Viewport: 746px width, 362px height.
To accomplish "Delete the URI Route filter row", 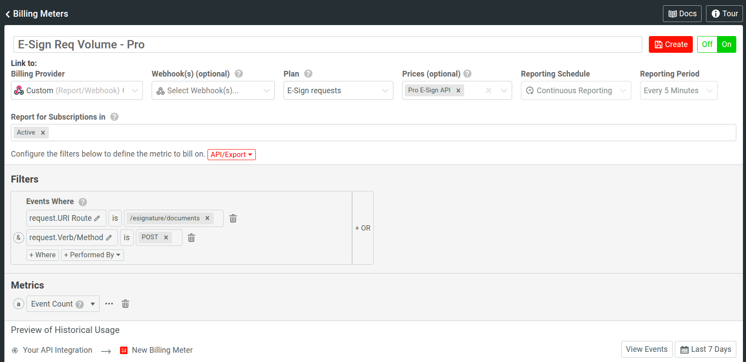I will (x=233, y=218).
